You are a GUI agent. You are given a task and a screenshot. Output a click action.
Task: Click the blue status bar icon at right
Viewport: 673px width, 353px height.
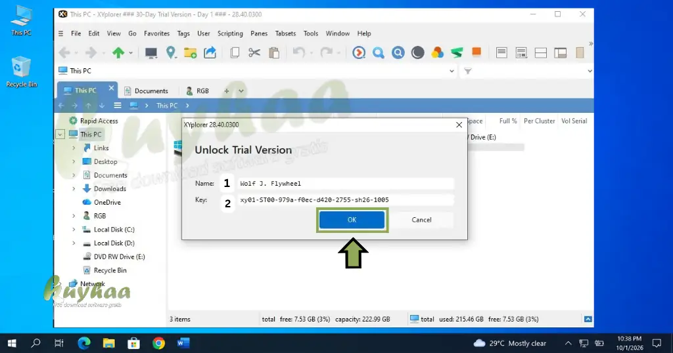[588, 319]
